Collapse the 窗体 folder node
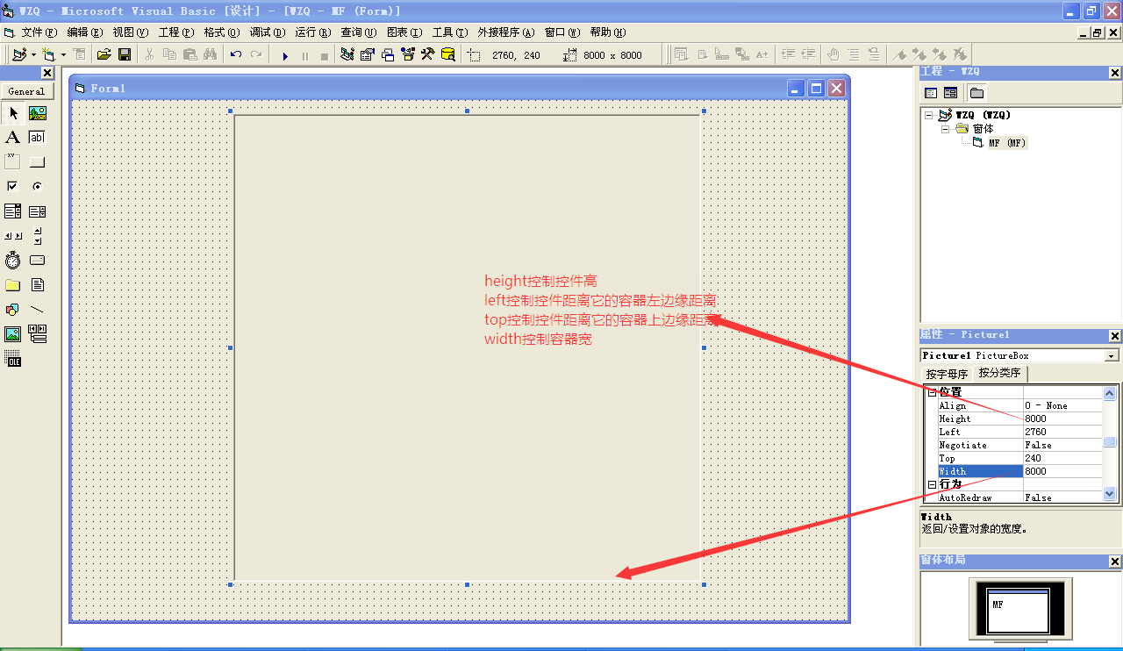The image size is (1123, 651). pyautogui.click(x=946, y=129)
